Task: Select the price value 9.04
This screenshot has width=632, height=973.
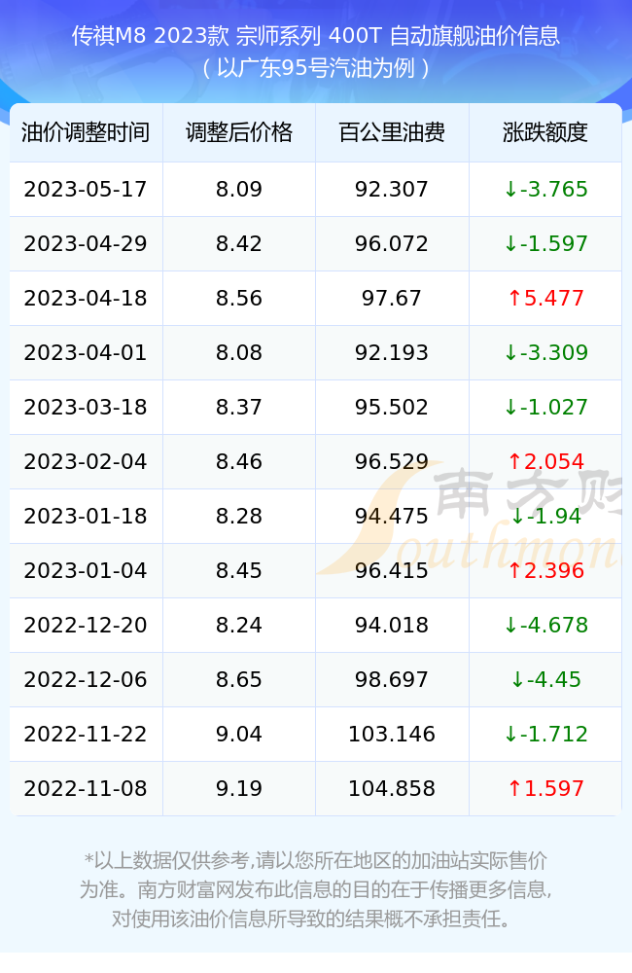Action: (x=239, y=734)
